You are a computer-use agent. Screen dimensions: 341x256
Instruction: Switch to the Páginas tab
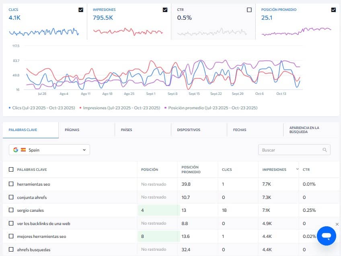(x=72, y=130)
